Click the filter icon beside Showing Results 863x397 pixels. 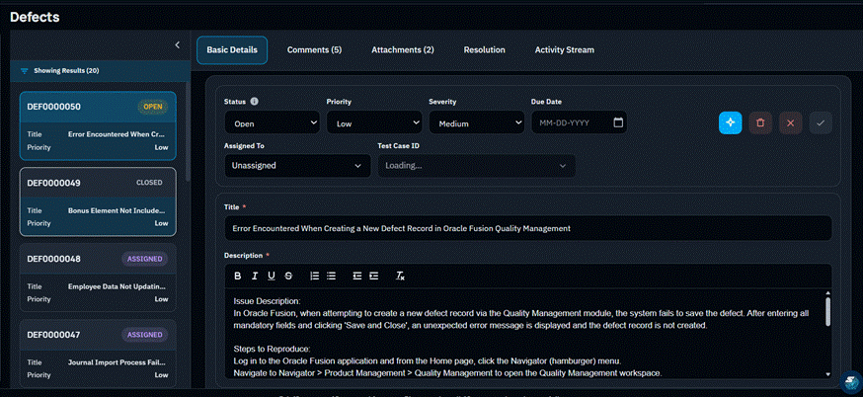(x=25, y=71)
